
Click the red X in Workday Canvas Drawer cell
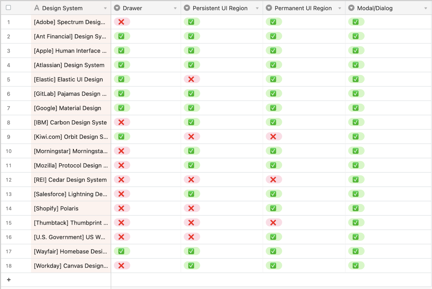tap(121, 266)
